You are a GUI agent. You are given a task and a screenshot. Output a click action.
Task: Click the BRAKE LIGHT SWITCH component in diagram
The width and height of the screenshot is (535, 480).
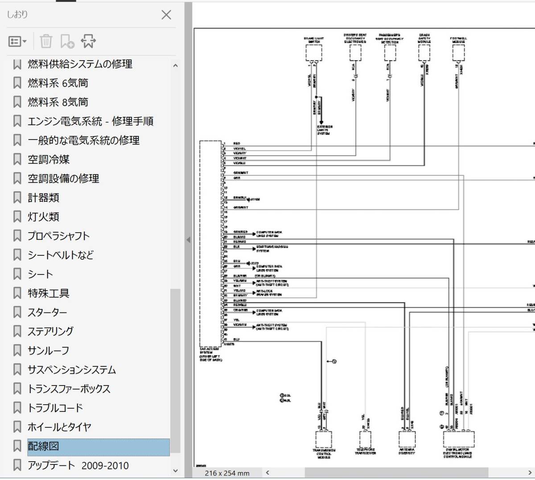[x=314, y=53]
